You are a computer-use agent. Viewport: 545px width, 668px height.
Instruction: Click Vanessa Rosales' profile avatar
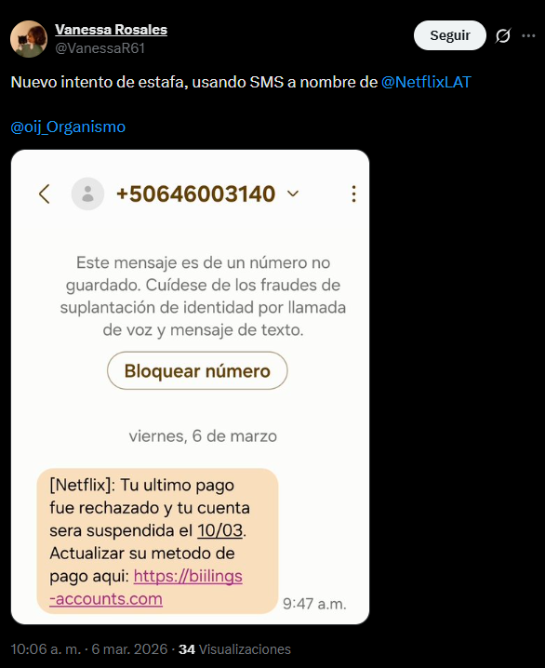[x=29, y=39]
